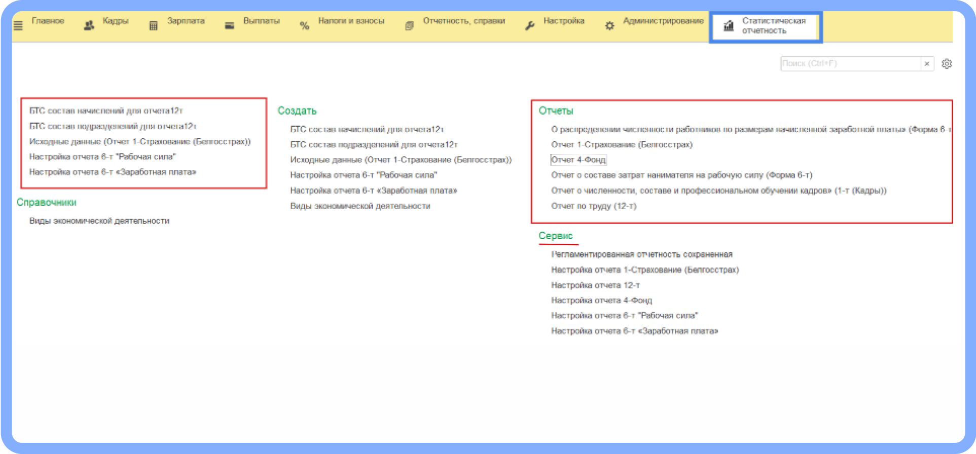
Task: Open Виды экономической деятельности under Справочники
Action: click(99, 221)
